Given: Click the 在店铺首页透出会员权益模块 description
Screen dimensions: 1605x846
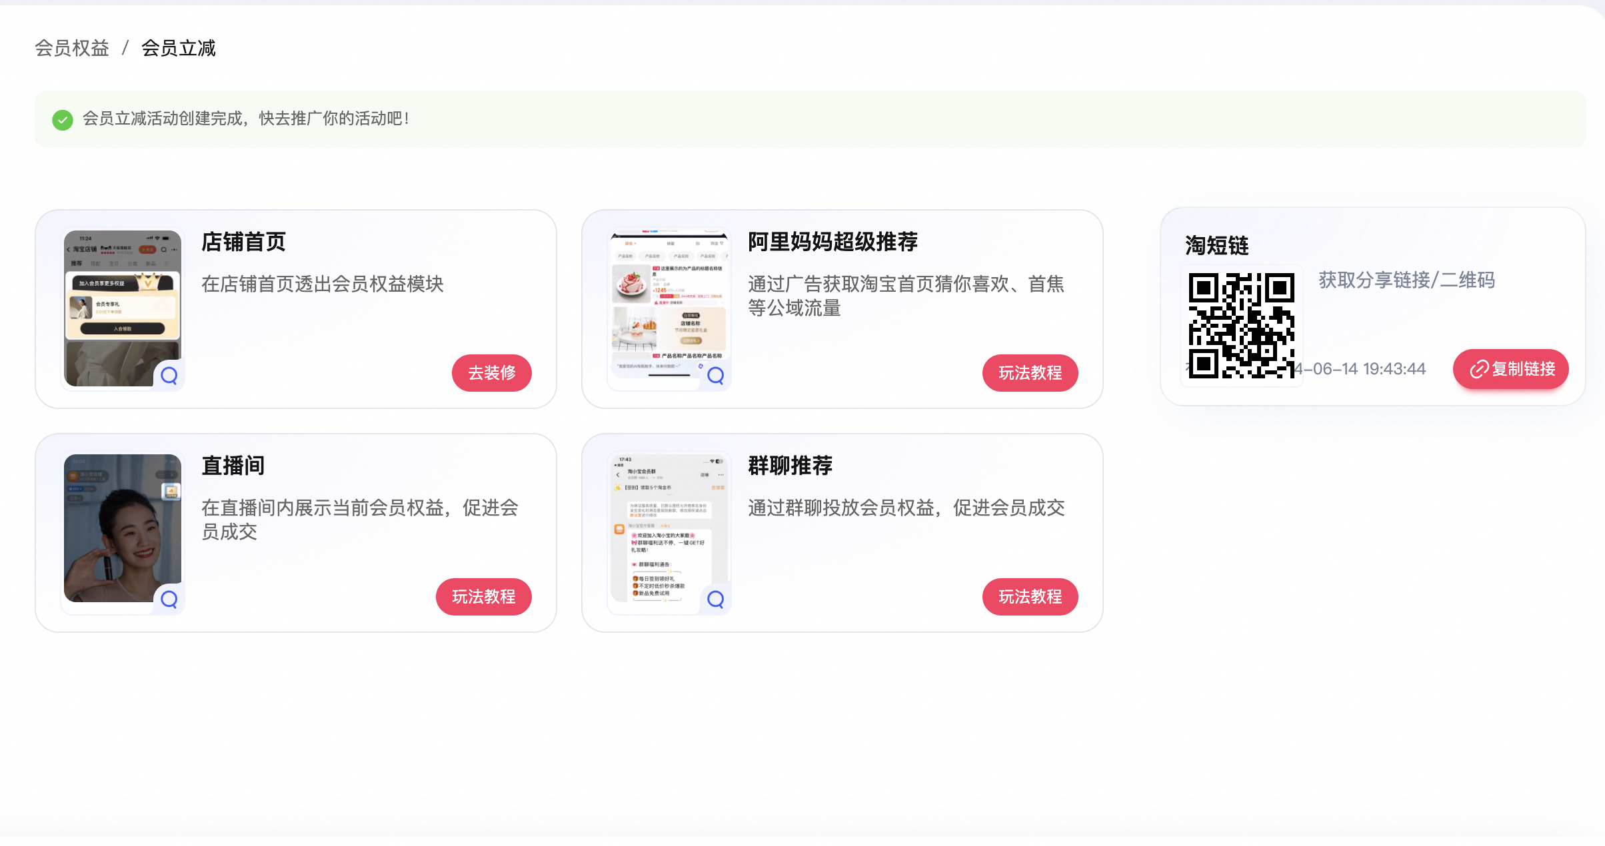Looking at the screenshot, I should click(x=323, y=284).
